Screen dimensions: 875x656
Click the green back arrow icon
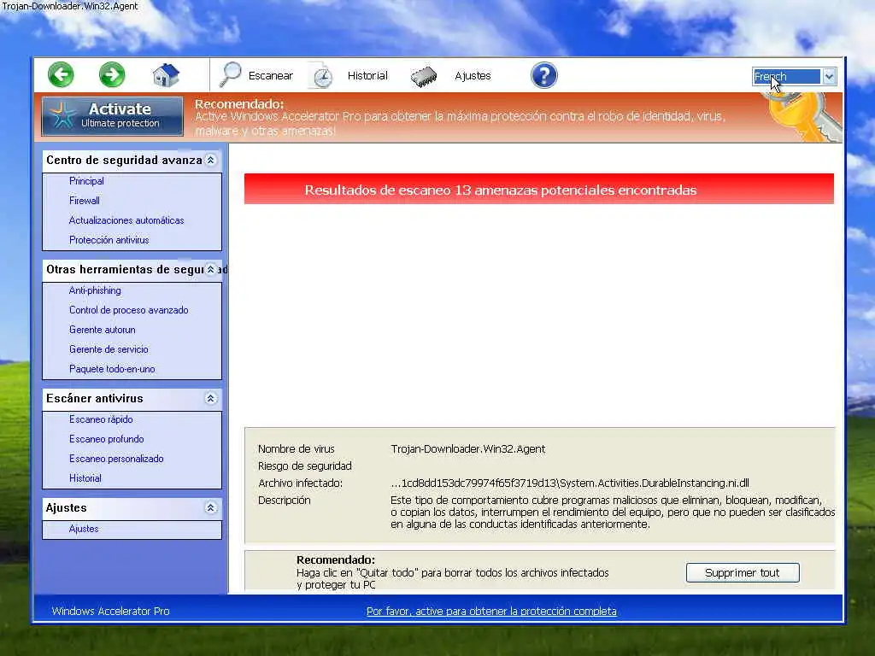[61, 75]
